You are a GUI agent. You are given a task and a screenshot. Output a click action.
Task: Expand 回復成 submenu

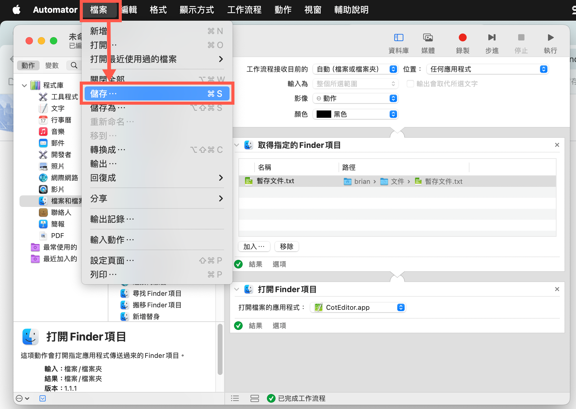(157, 178)
